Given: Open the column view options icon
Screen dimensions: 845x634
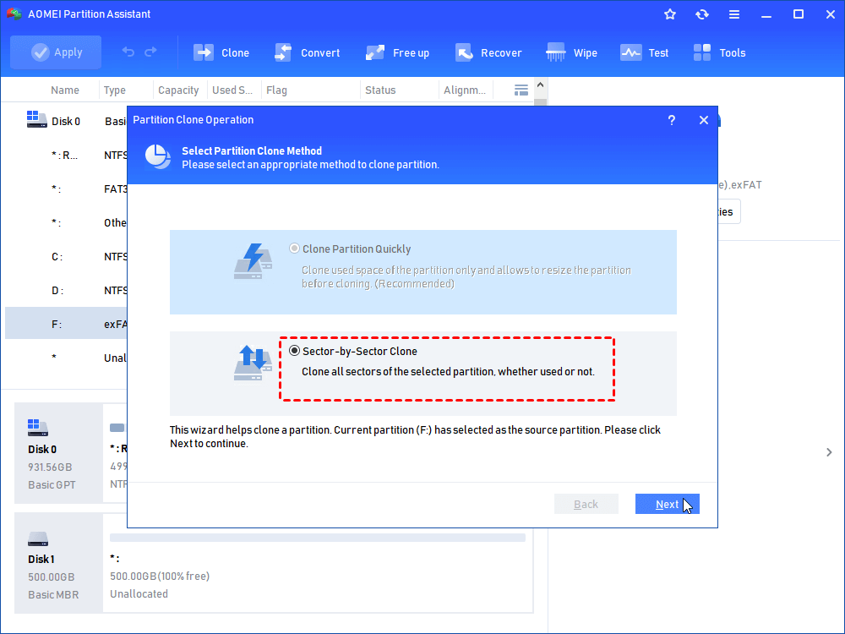Looking at the screenshot, I should (521, 90).
